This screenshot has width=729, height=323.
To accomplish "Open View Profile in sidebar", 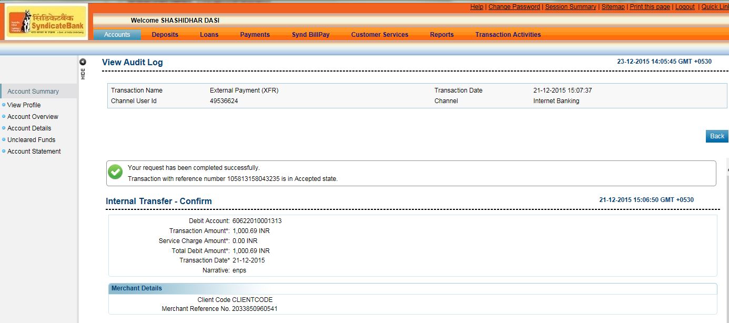I will click(x=24, y=105).
